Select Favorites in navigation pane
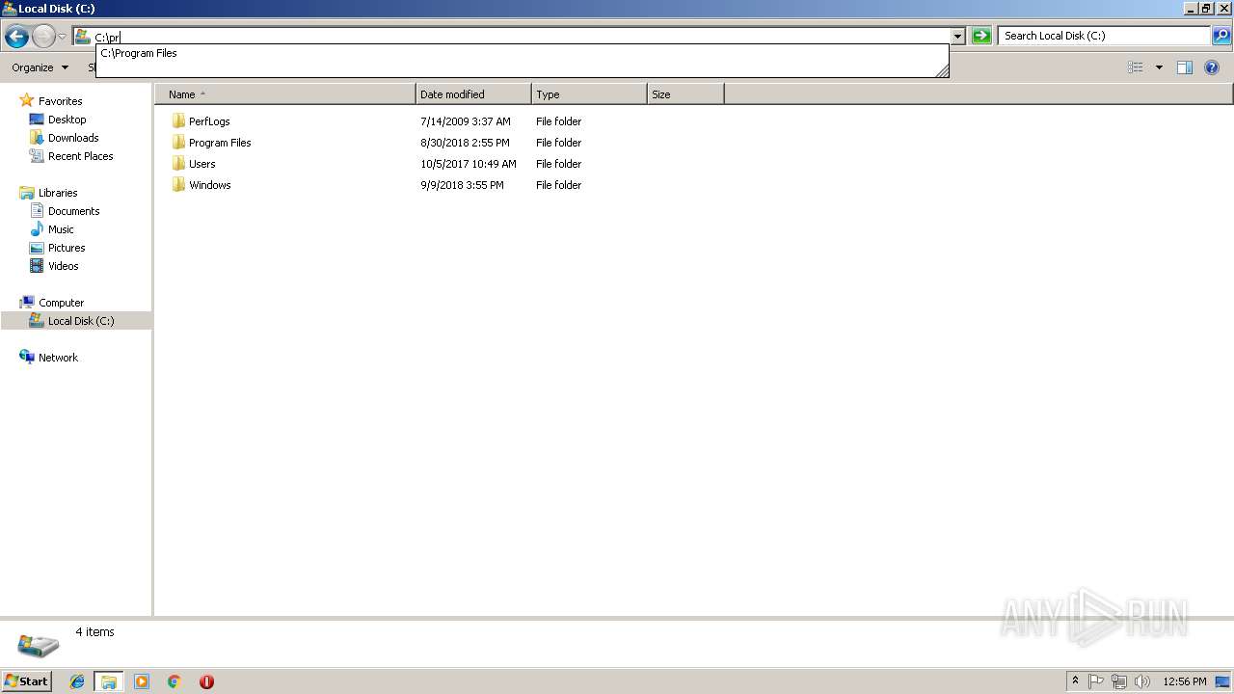Image resolution: width=1234 pixels, height=694 pixels. click(60, 101)
